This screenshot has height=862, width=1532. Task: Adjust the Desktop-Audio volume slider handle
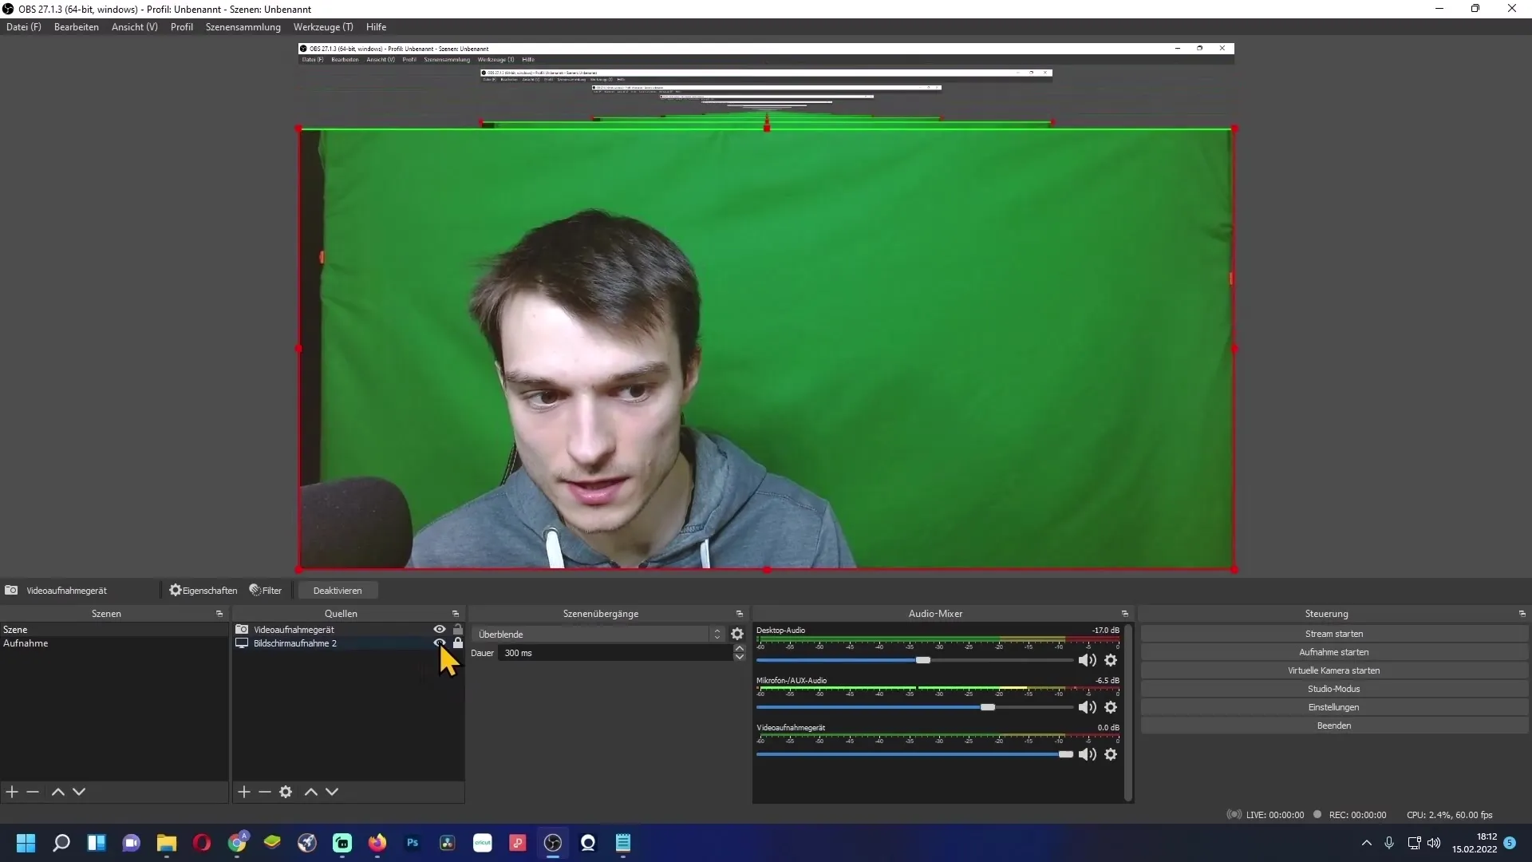[922, 660]
